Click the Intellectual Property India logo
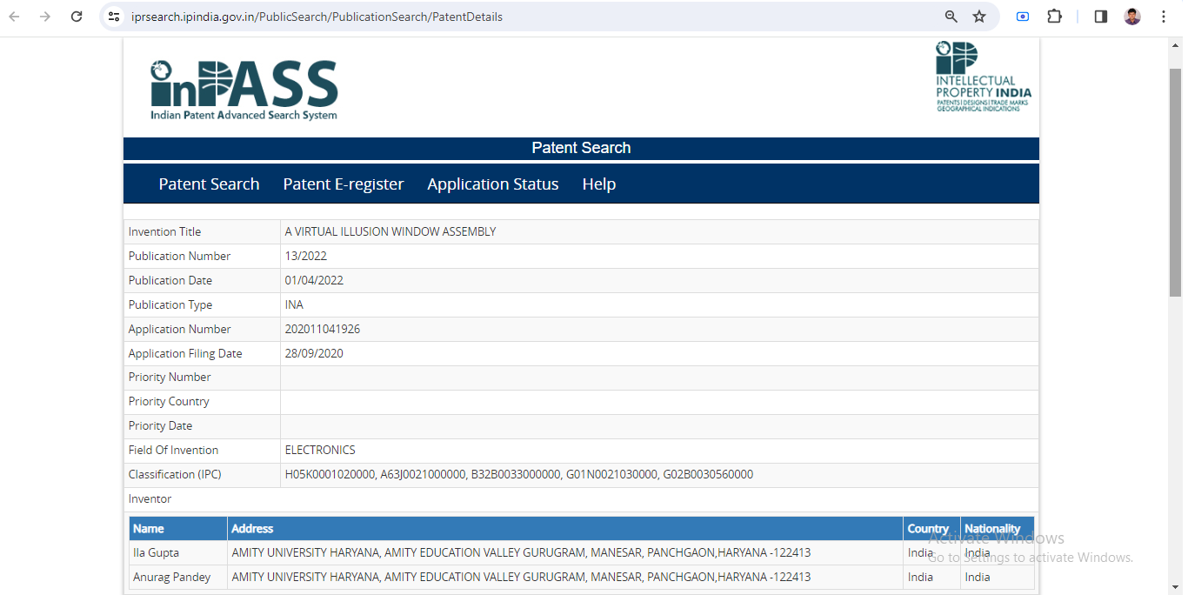This screenshot has height=595, width=1188. [x=984, y=77]
